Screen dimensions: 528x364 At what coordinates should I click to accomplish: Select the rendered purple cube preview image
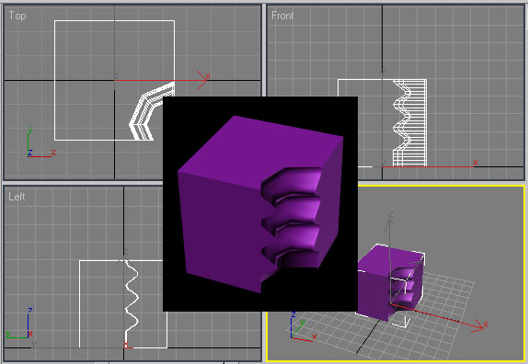(x=260, y=204)
